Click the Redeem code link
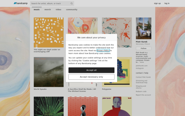The height and width of the screenshot is (116, 185). tap(141, 91)
